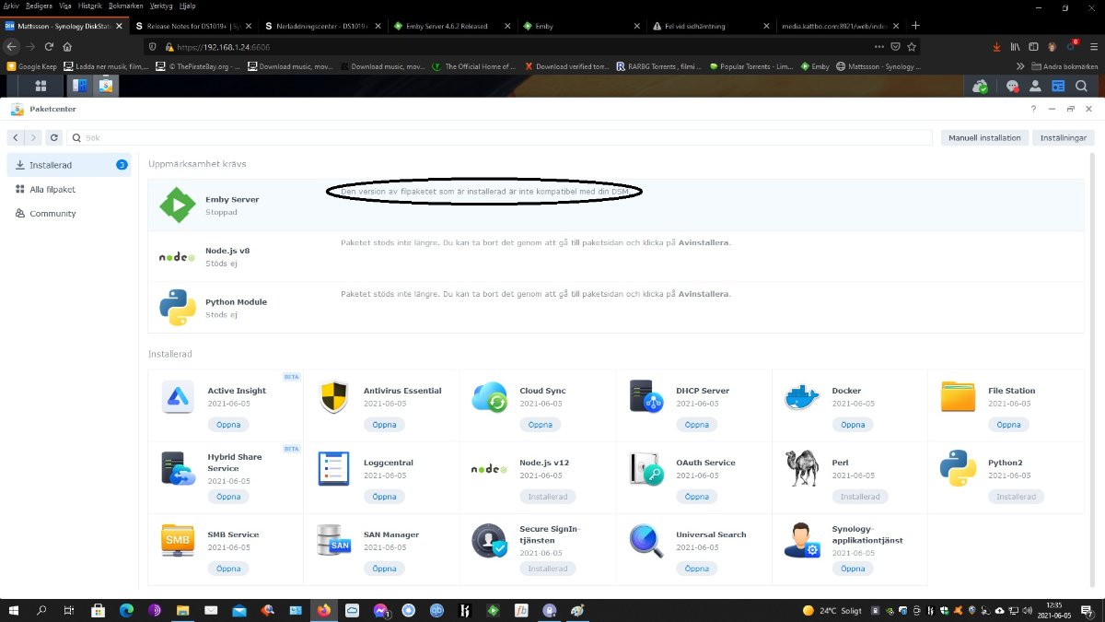Switch to the Emby Server 4.6.2 Released tab
Screen dimensions: 1105x622
[x=451, y=26]
